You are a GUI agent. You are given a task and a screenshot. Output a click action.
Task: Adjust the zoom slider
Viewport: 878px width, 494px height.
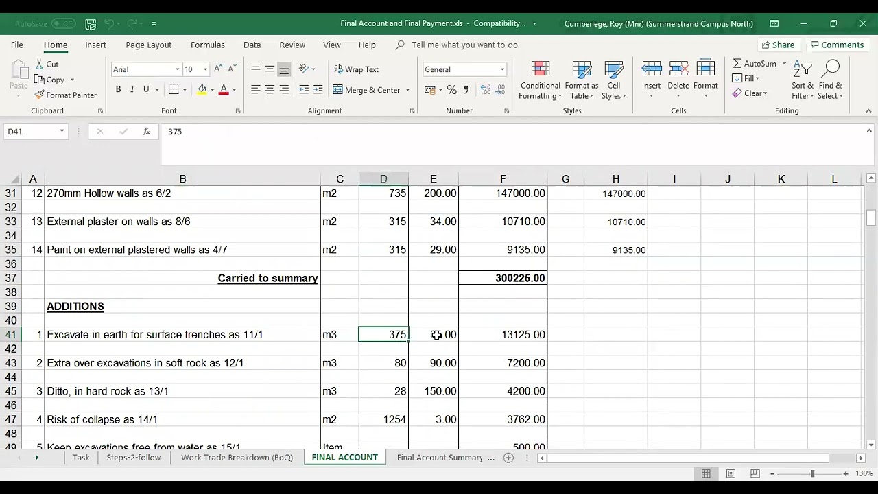812,473
